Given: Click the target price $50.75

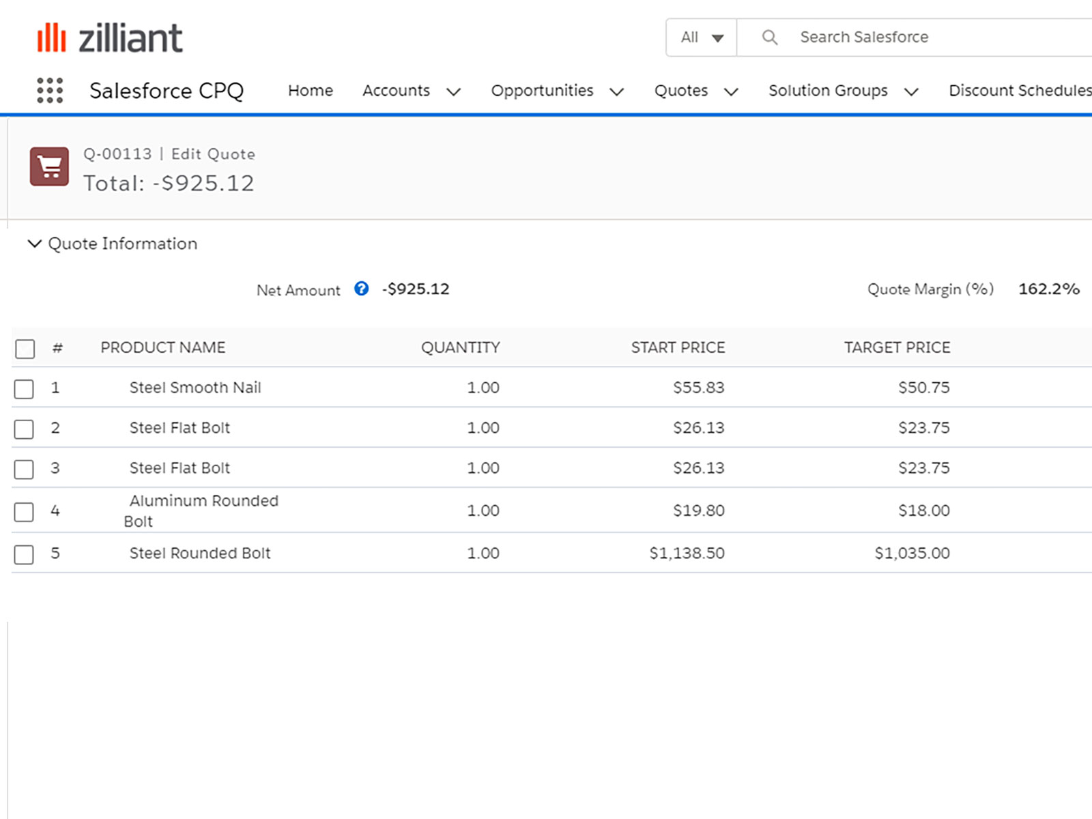Looking at the screenshot, I should [x=924, y=388].
